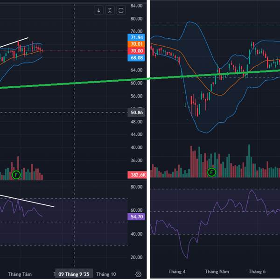280x280 pixels.
Task: Click the tallest green volume bar in right chart
Action: click(x=249, y=161)
